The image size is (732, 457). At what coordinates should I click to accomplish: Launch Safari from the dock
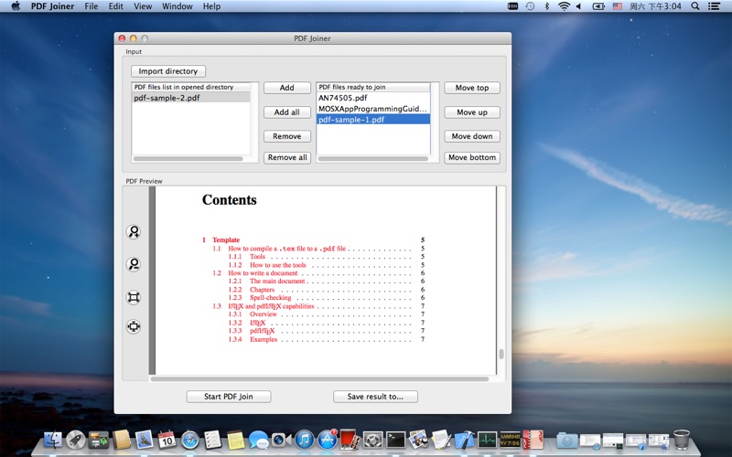(x=190, y=440)
